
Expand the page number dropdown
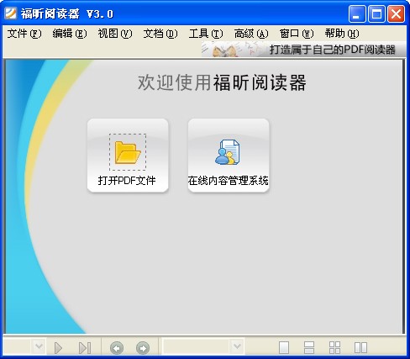coord(39,346)
